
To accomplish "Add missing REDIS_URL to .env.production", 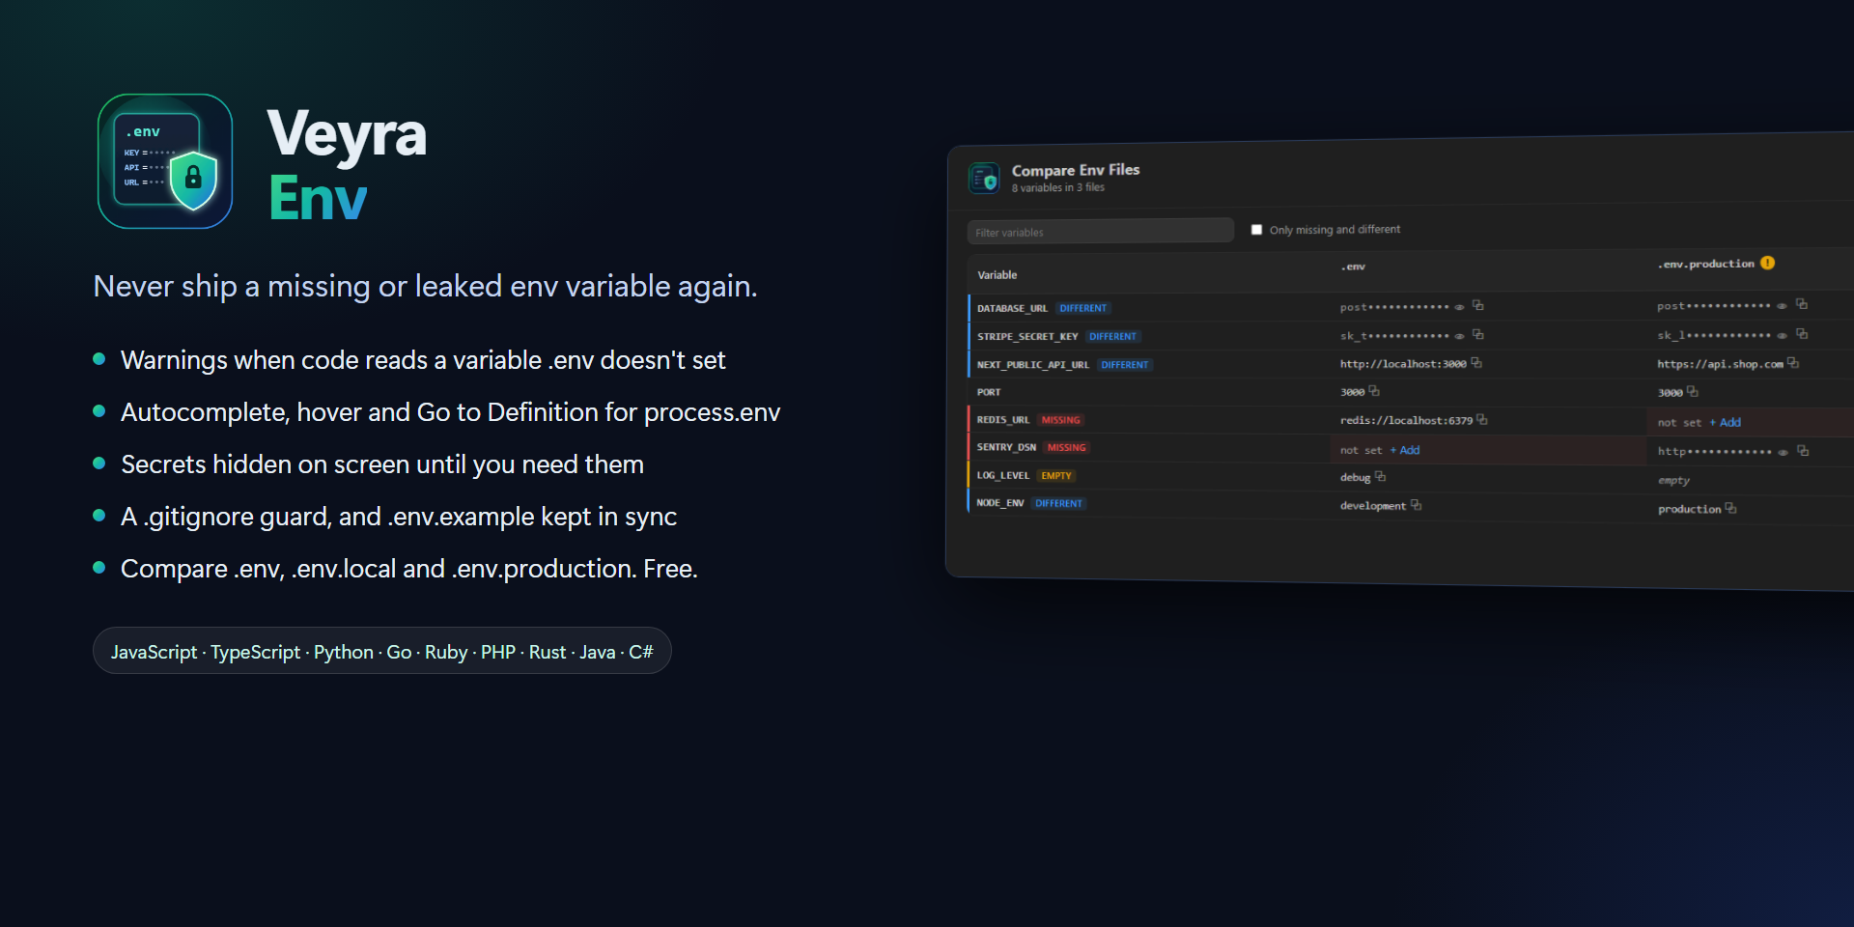I will pos(1726,422).
